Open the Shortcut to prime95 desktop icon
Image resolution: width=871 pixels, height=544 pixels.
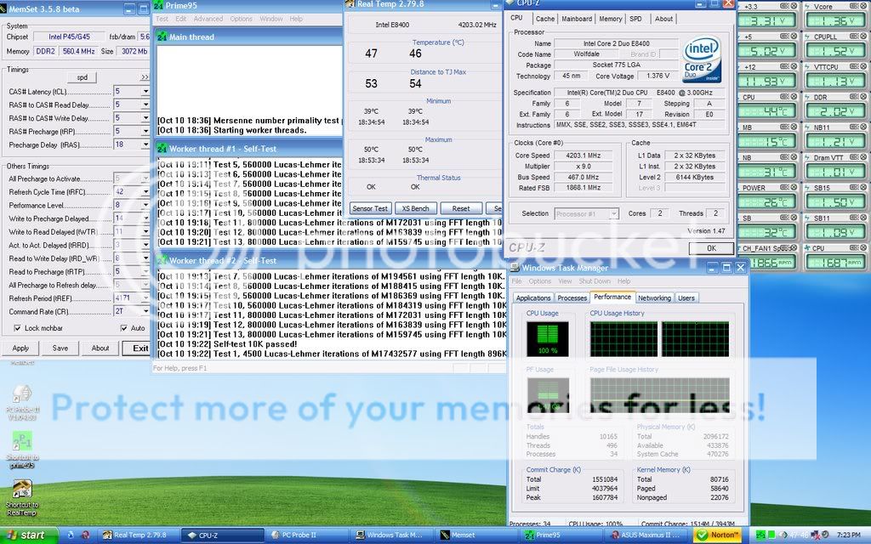coord(22,450)
